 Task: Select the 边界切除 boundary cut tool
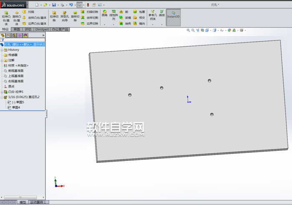(89, 23)
